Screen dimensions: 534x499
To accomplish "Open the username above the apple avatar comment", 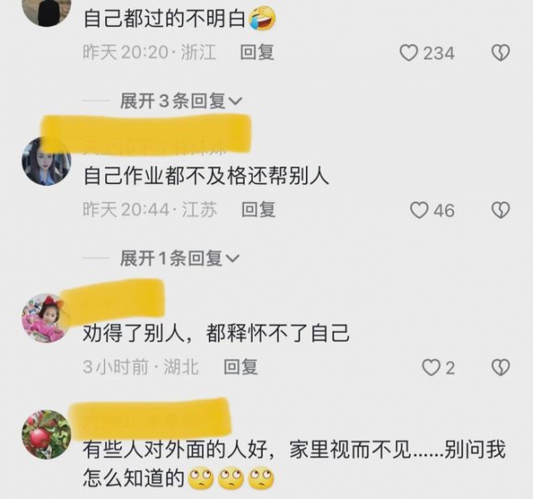I will point(150,419).
